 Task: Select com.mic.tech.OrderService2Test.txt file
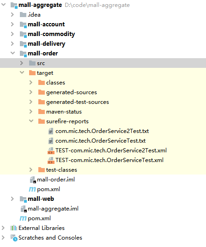coord(102,131)
